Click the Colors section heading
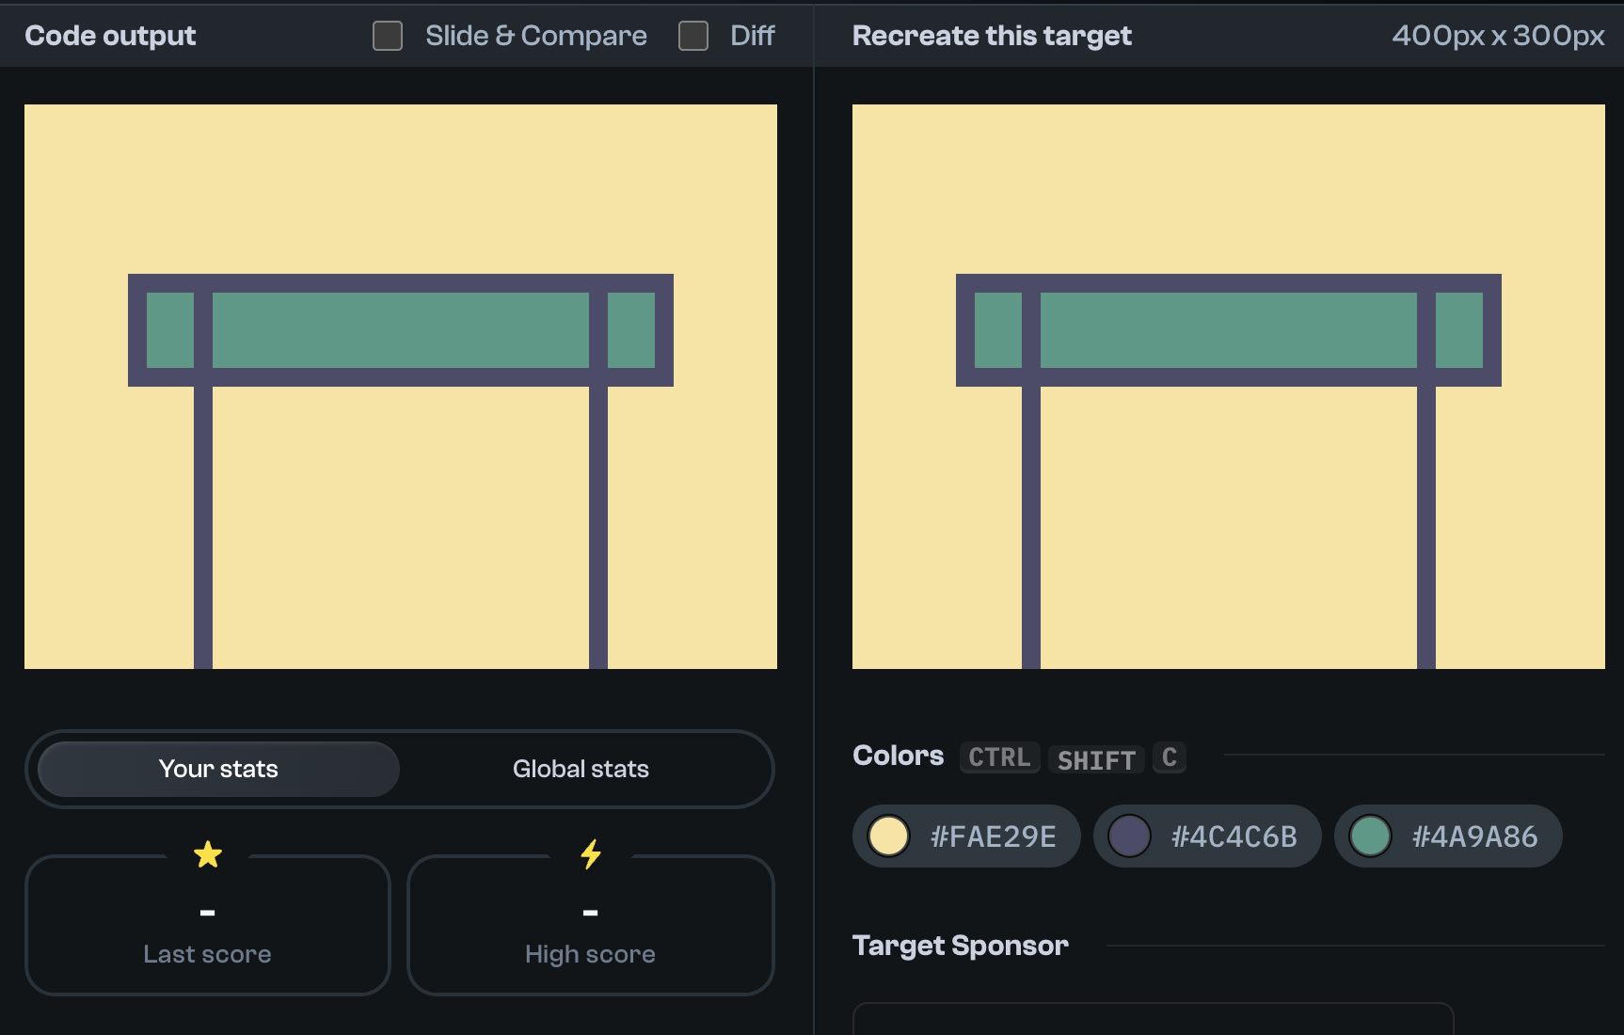 pyautogui.click(x=898, y=756)
